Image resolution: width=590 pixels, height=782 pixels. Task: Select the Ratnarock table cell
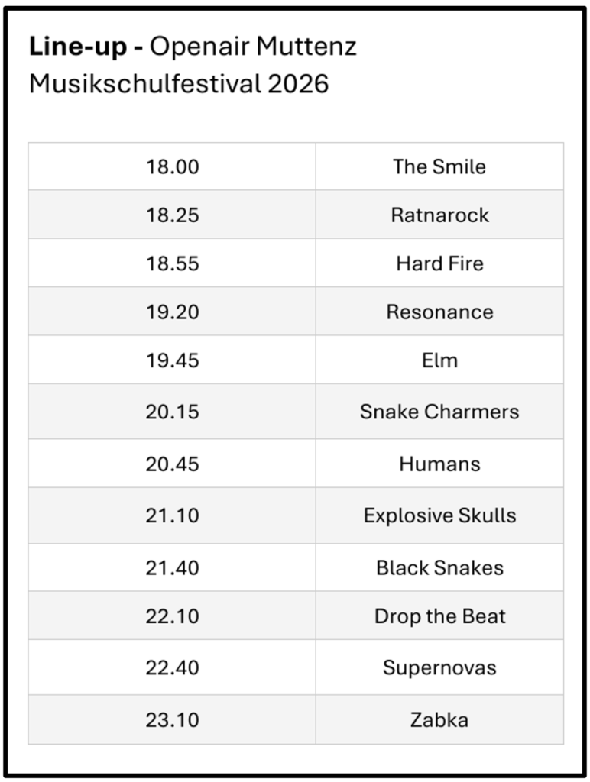pyautogui.click(x=439, y=215)
